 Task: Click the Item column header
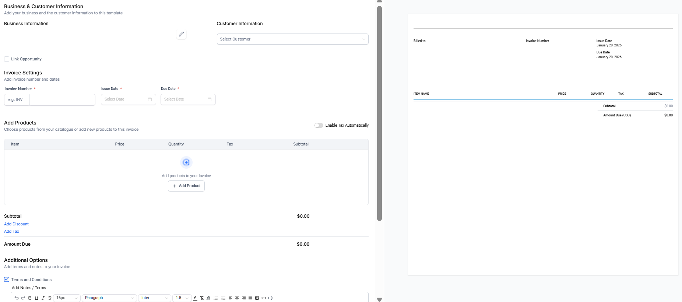pos(15,144)
